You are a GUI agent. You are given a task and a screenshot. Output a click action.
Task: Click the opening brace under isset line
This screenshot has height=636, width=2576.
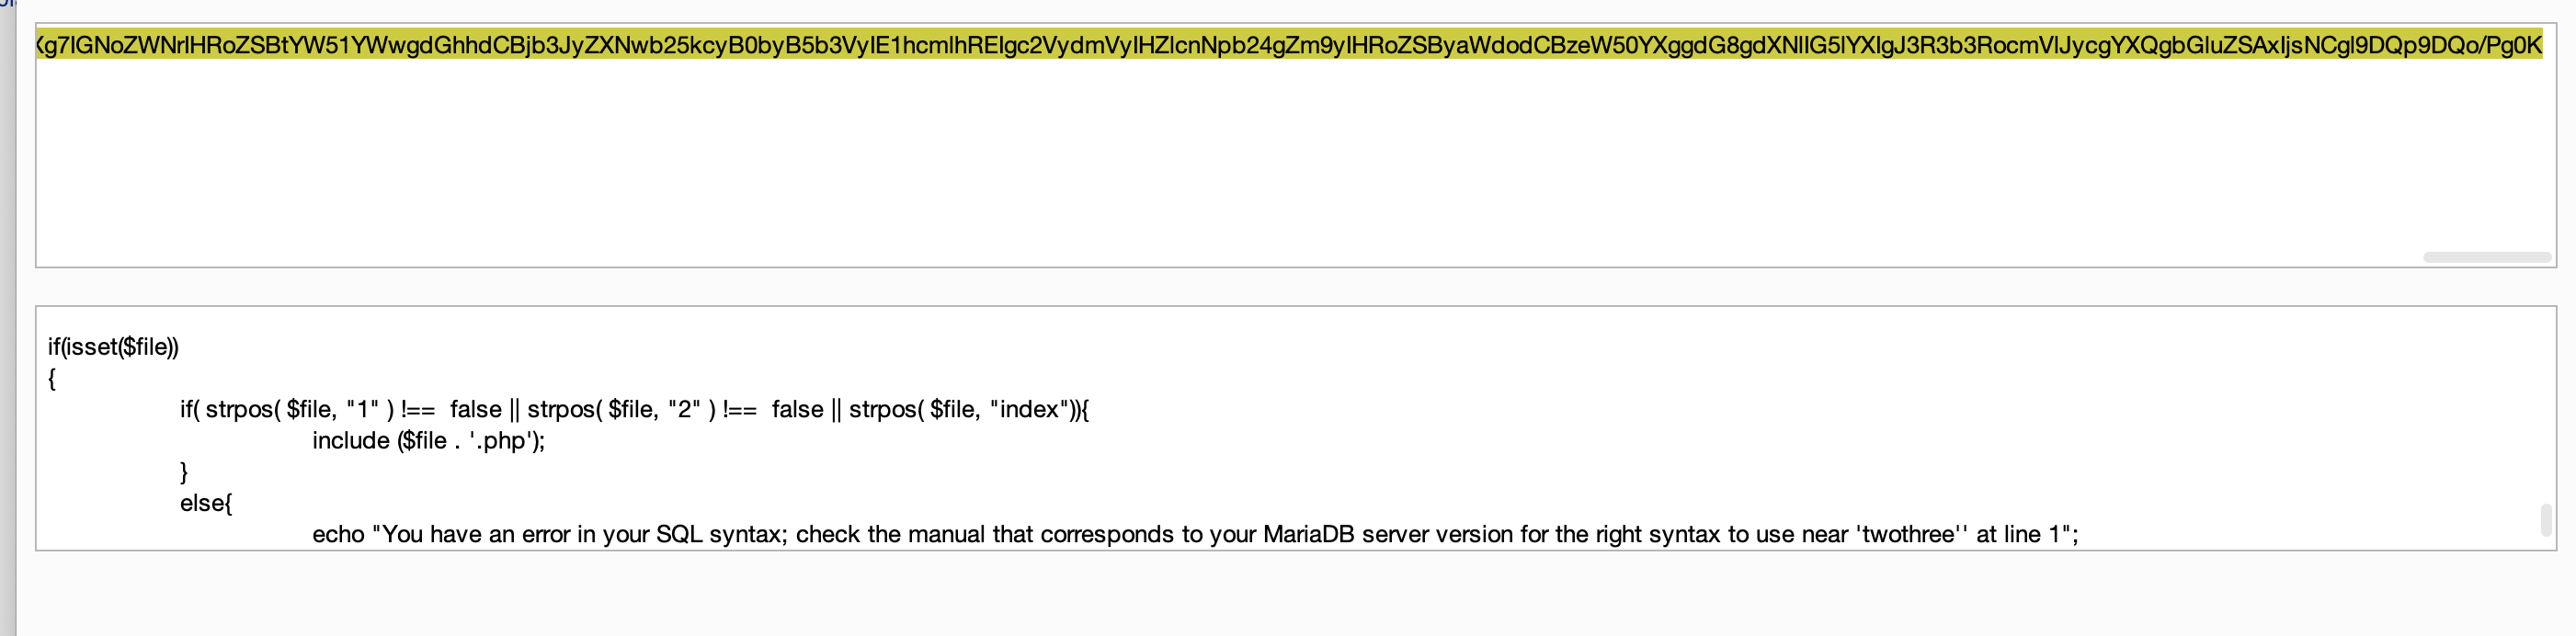click(x=52, y=378)
